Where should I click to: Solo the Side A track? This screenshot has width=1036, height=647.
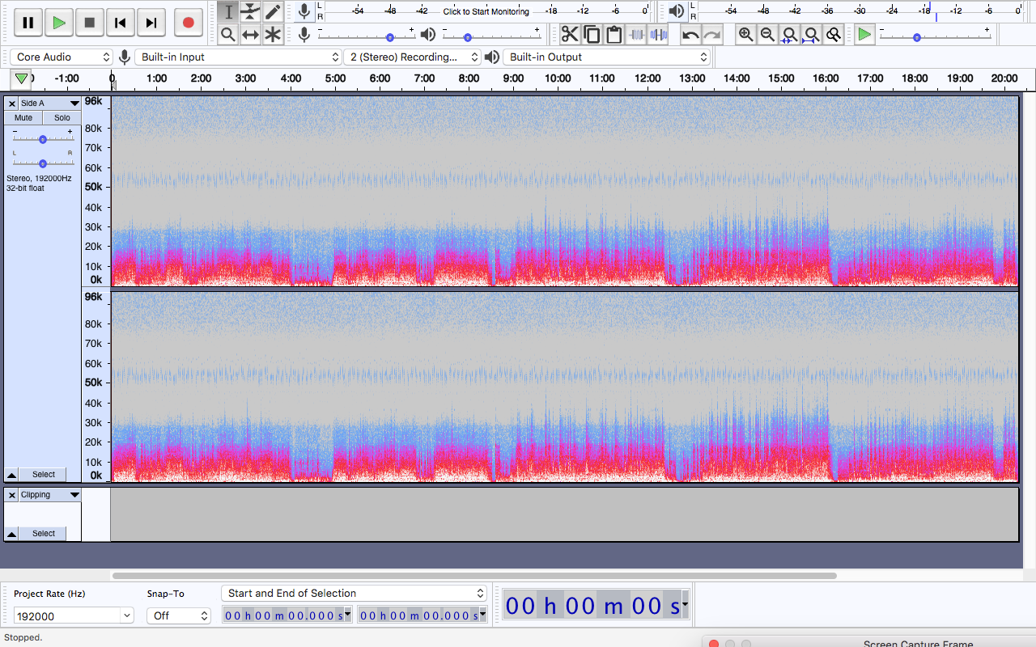62,117
